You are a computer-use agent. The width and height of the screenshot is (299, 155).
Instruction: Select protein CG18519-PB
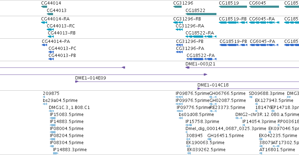pyautogui.click(x=233, y=45)
